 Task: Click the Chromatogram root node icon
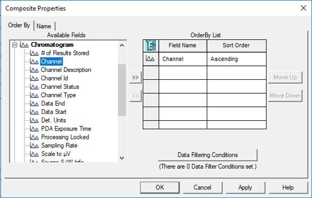[x=24, y=45]
